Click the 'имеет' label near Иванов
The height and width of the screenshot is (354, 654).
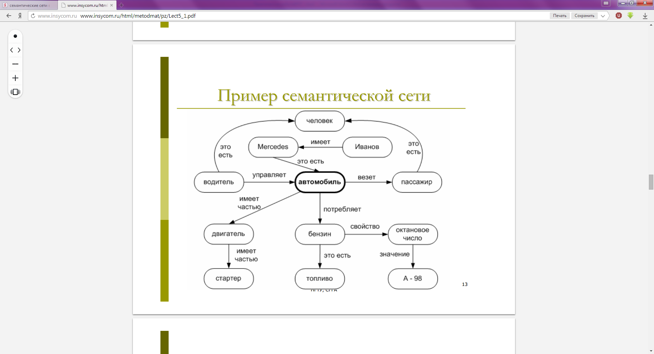click(x=321, y=142)
